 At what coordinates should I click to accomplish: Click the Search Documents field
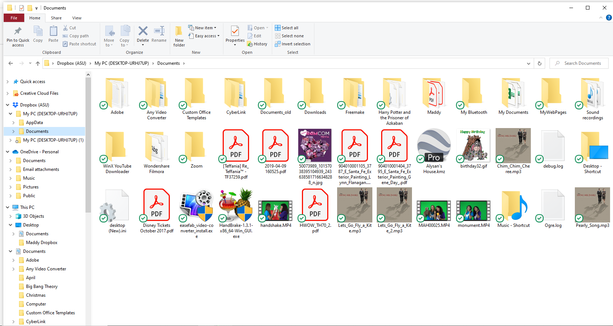[x=582, y=63]
